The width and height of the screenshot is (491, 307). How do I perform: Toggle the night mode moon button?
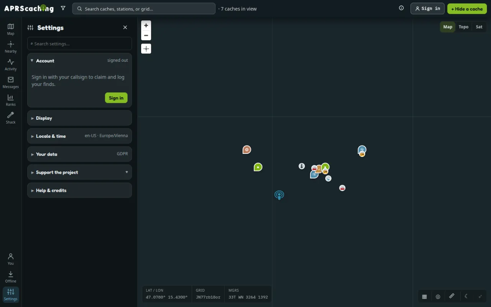[x=466, y=296]
